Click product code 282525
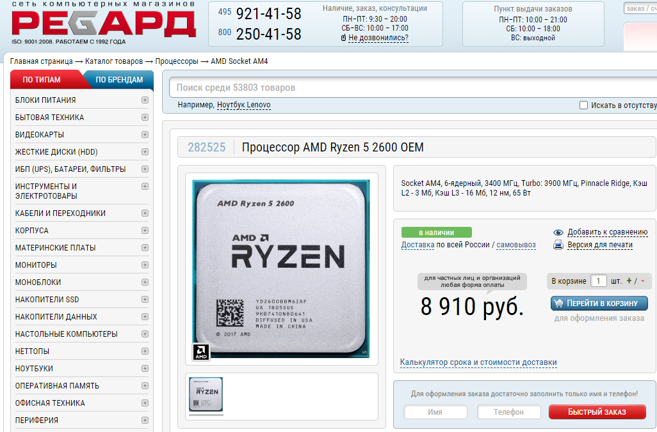This screenshot has height=432, width=657. point(207,147)
